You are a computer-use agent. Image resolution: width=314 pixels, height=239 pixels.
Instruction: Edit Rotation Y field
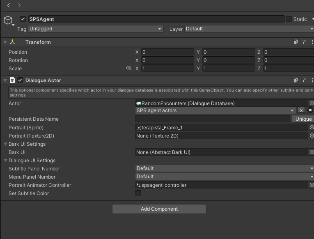coord(229,60)
